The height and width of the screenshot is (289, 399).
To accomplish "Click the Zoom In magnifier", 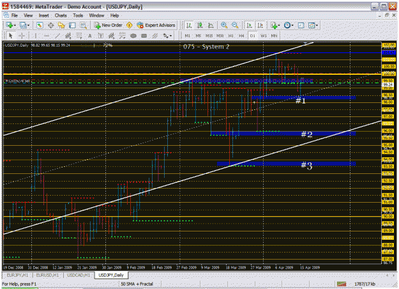I will pos(224,25).
